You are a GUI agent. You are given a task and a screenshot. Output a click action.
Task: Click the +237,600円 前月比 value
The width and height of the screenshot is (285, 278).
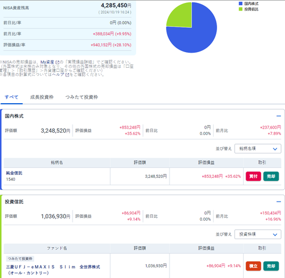(x=270, y=127)
